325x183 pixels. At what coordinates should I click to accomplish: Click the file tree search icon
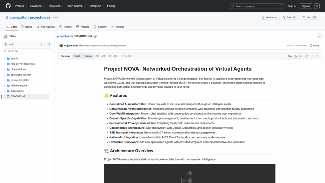point(49,44)
